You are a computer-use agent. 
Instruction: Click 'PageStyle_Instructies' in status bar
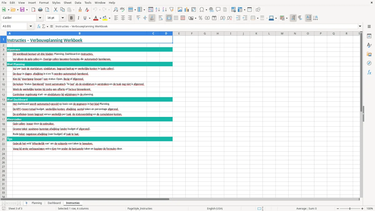(140, 208)
